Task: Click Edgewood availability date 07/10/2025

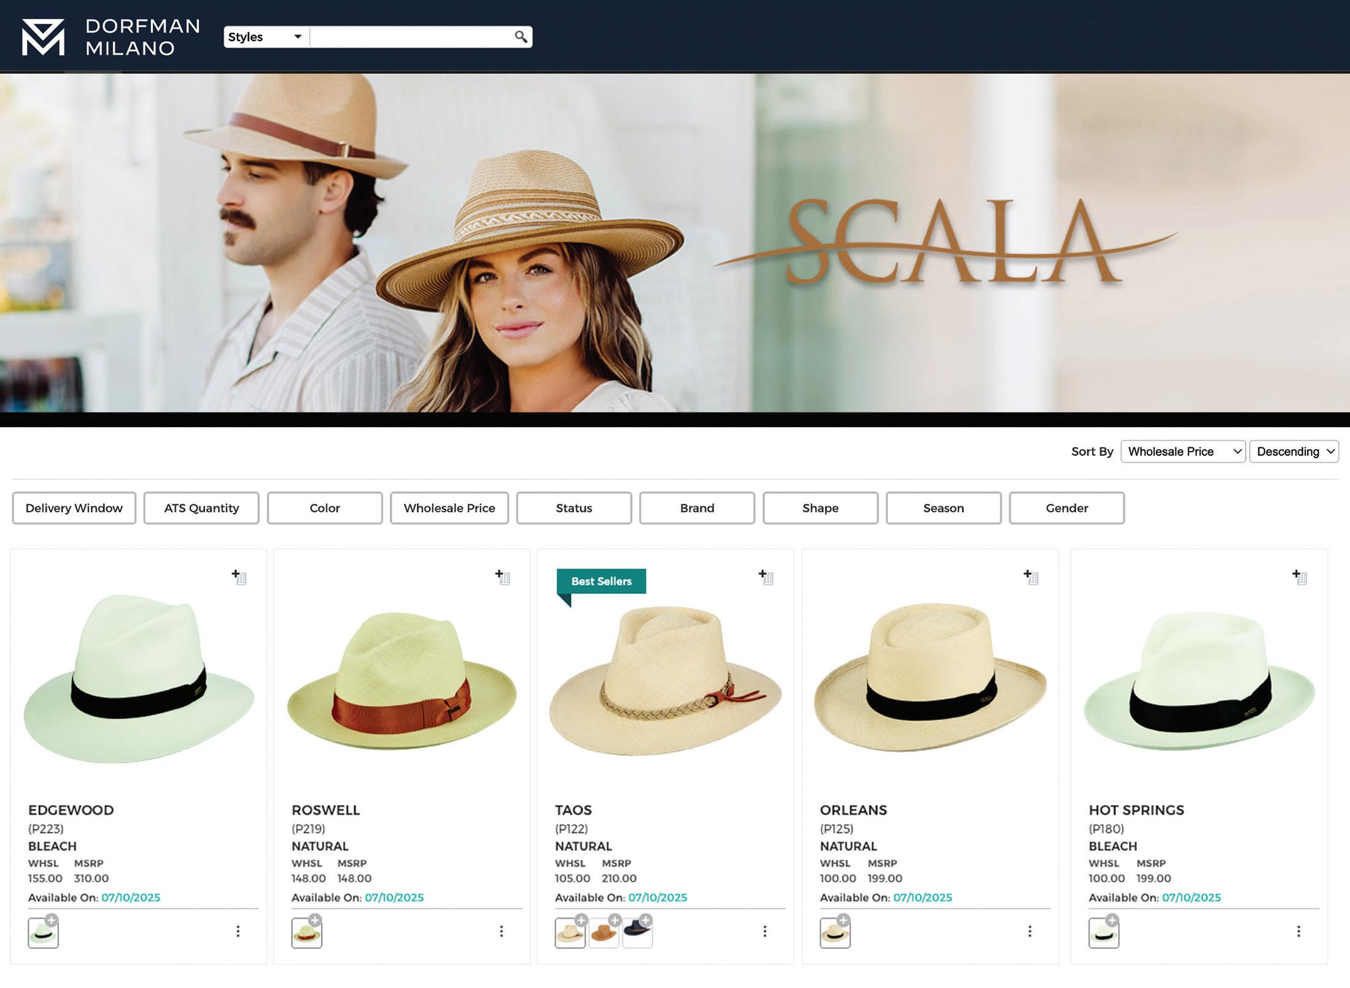Action: click(131, 897)
